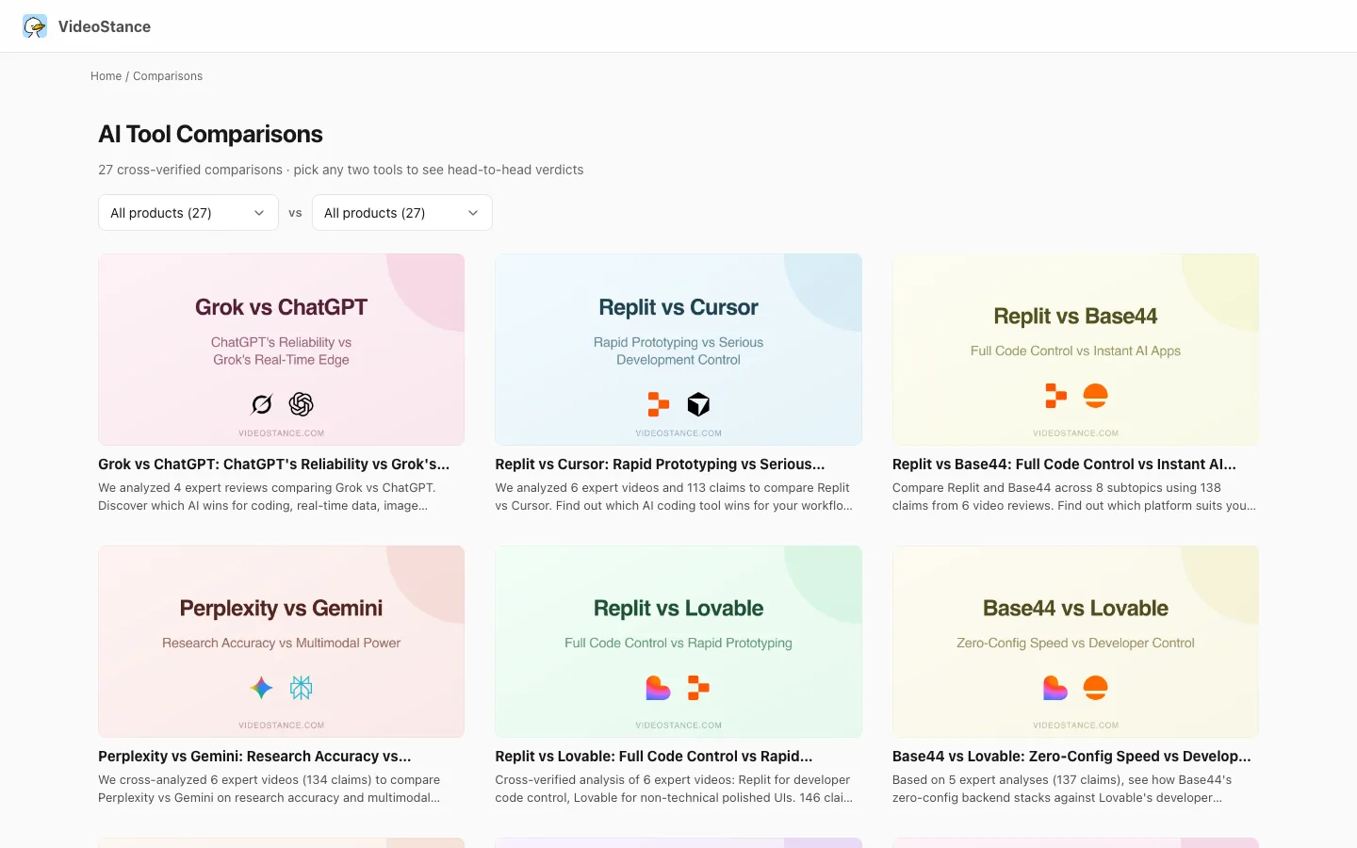
Task: Open the 'Perplexity vs Gemini: Research Accuracy' title link
Action: click(x=254, y=757)
